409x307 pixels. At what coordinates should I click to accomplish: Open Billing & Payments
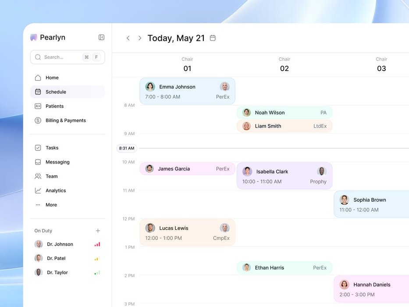tap(68, 120)
